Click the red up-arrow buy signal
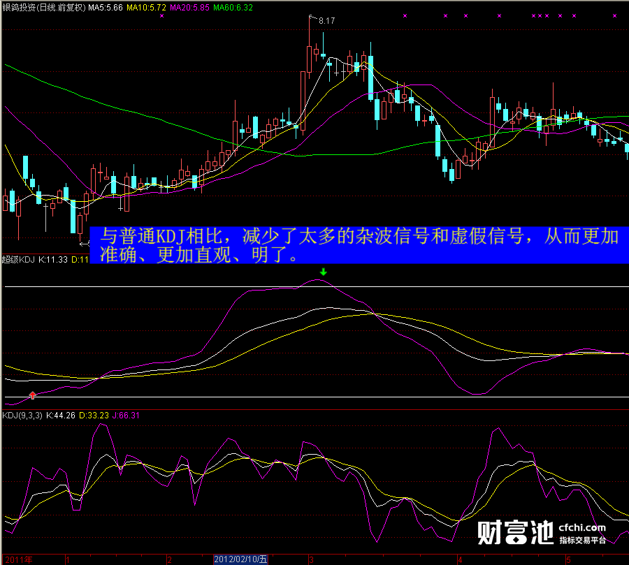The height and width of the screenshot is (565, 629). pos(32,395)
